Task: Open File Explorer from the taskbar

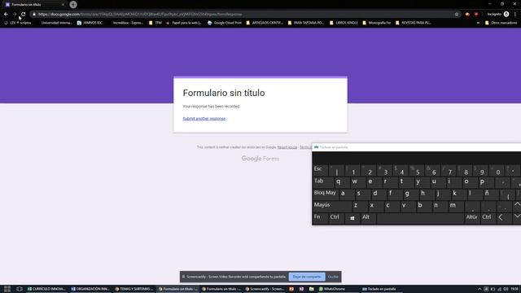Action: (x=311, y=289)
